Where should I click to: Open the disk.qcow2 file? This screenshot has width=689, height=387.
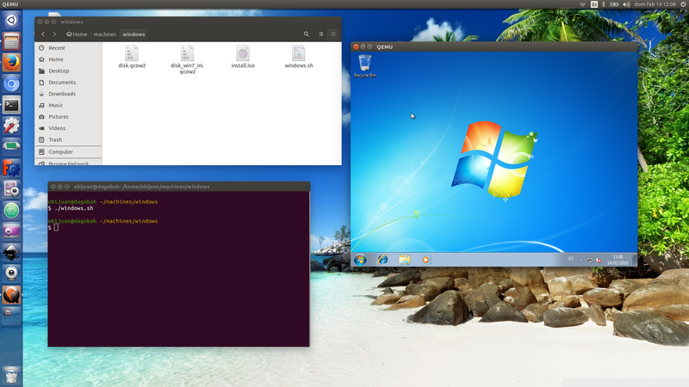(132, 54)
